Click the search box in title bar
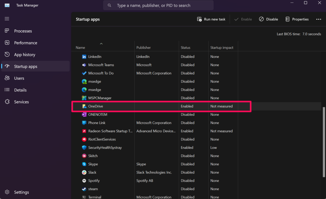Viewport: 326px width, 199px height. click(158, 5)
